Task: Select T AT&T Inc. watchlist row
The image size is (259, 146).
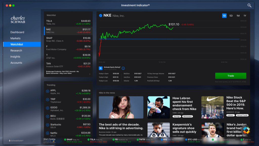Action: [x=68, y=56]
